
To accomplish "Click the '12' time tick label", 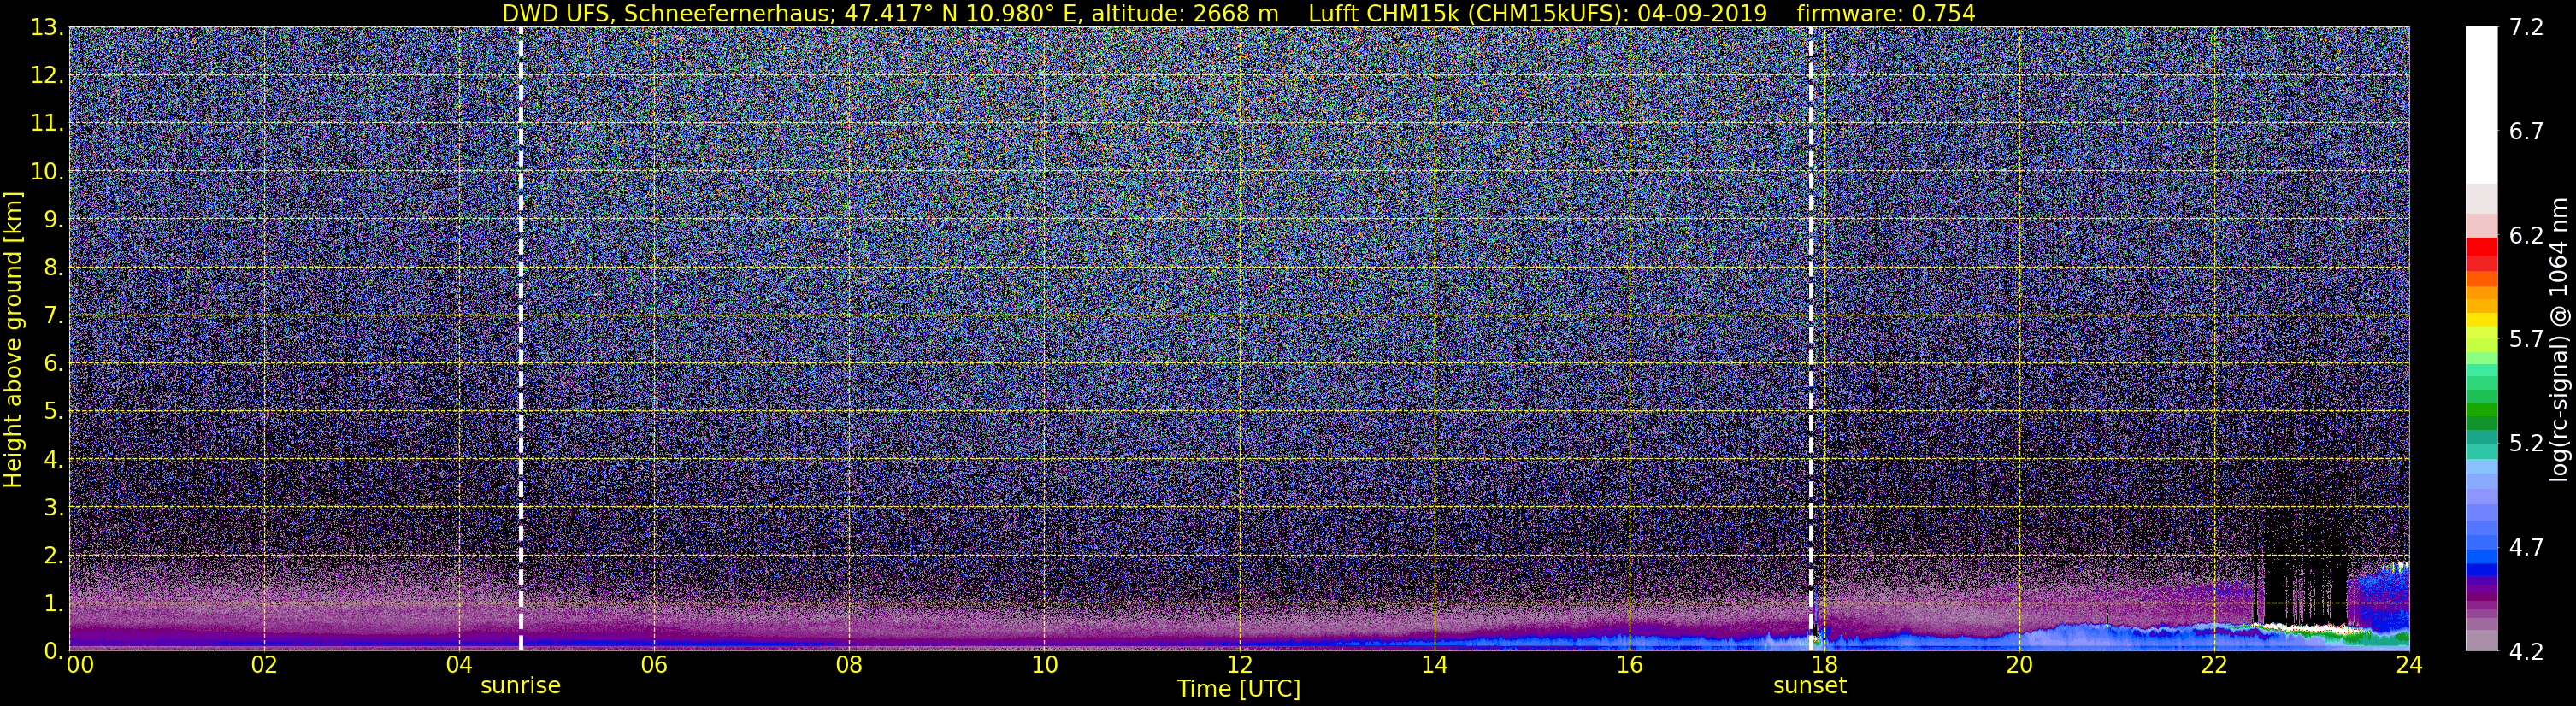I will [x=1239, y=665].
